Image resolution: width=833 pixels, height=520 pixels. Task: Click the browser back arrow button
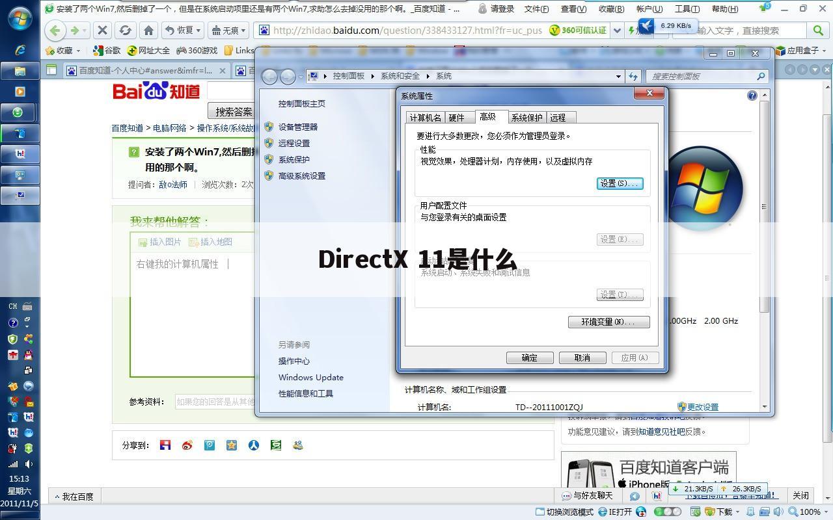(55, 30)
